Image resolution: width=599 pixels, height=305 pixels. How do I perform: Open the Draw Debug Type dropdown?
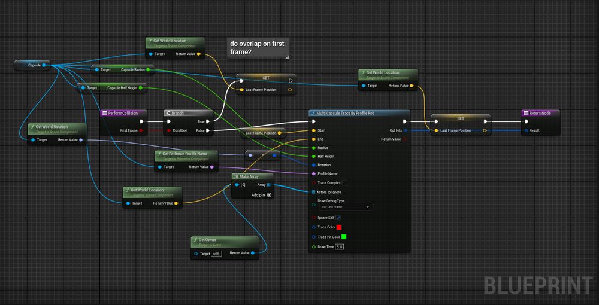[346, 207]
